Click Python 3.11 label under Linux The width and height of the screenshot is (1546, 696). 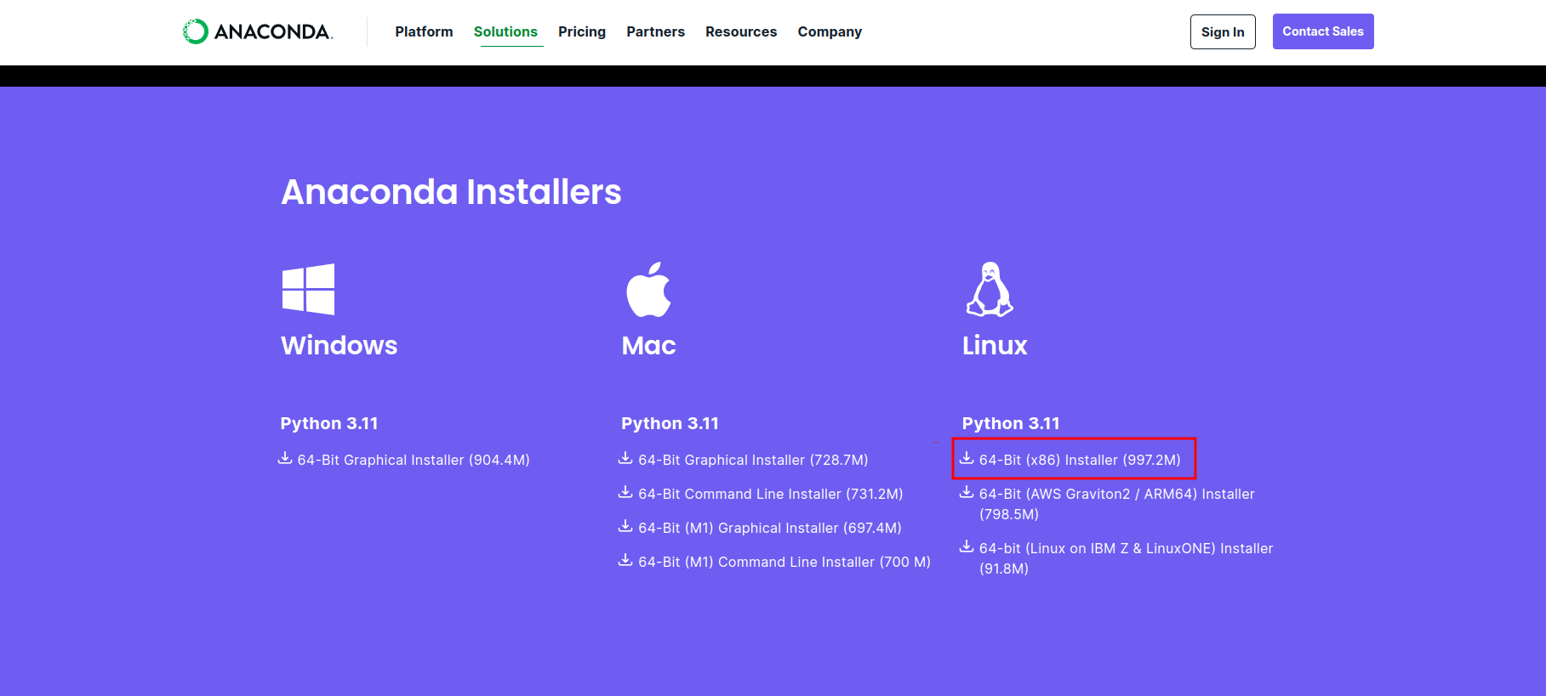(x=1011, y=423)
